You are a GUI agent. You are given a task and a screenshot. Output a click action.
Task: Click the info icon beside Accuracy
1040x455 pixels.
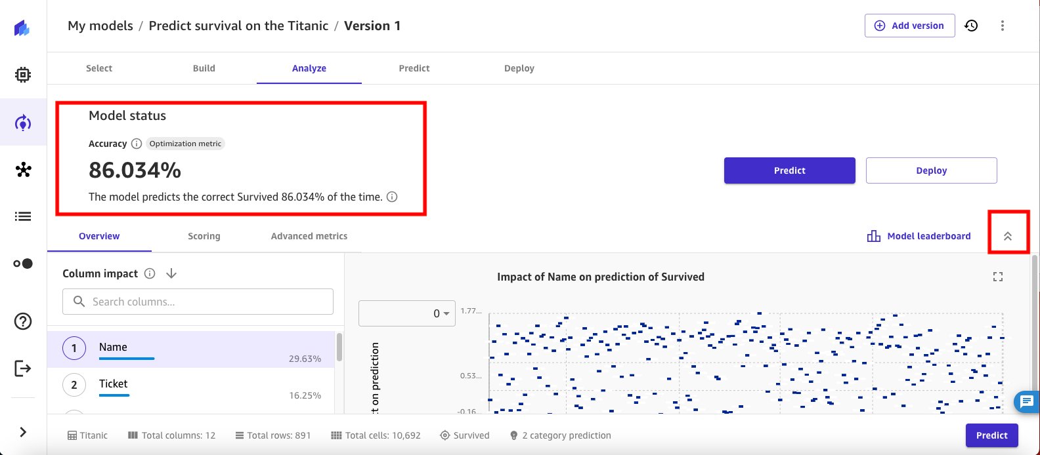click(137, 144)
